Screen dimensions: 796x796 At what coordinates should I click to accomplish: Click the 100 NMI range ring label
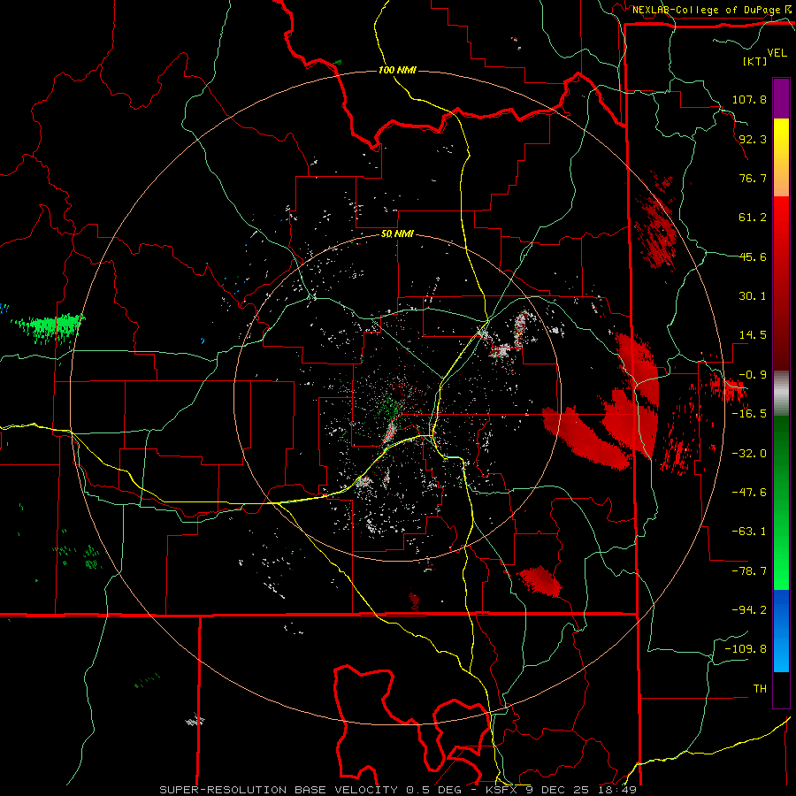(x=397, y=70)
